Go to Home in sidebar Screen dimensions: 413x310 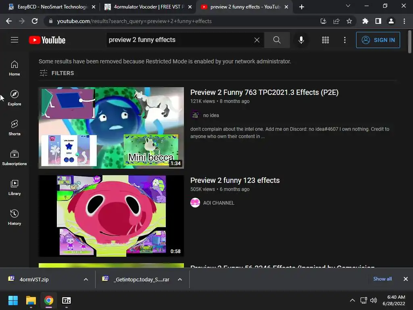coord(15,68)
